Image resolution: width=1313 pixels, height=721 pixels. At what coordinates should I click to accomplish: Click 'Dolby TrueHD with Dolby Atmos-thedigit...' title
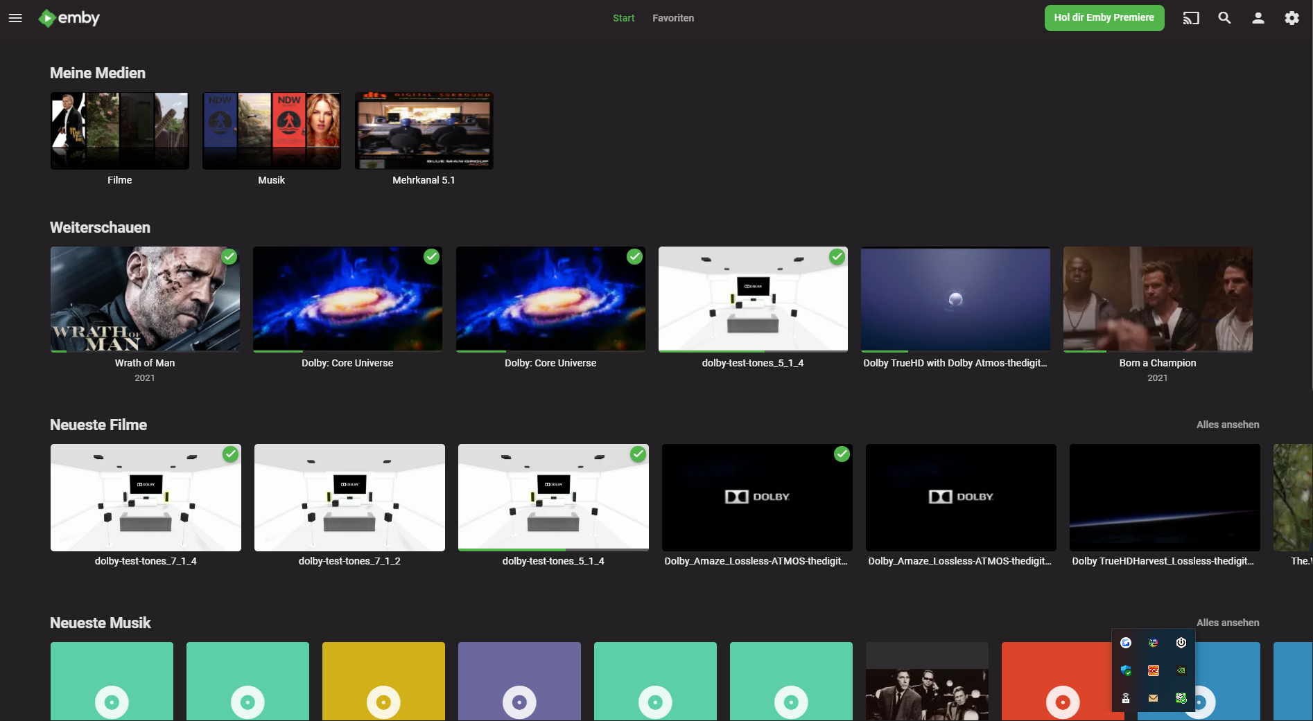click(955, 363)
